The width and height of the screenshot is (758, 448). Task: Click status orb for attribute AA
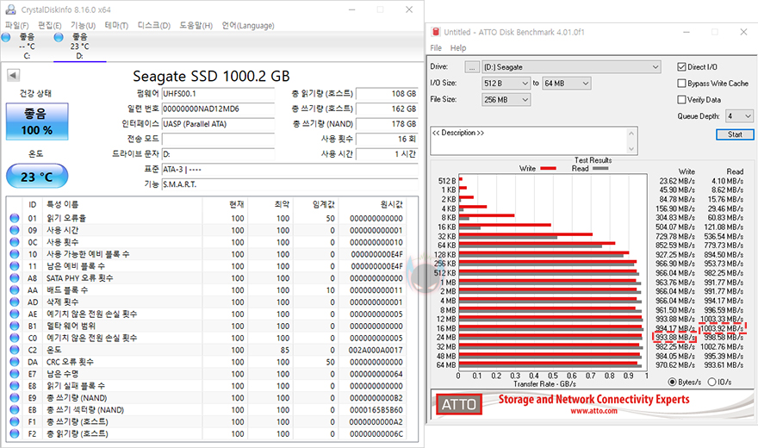click(15, 290)
